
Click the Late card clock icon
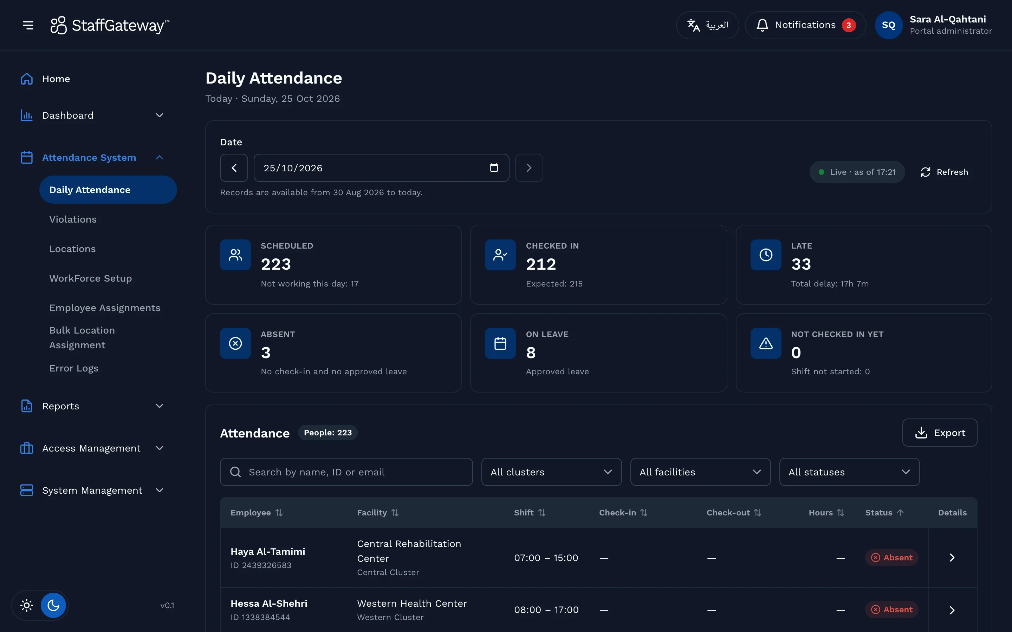[766, 255]
